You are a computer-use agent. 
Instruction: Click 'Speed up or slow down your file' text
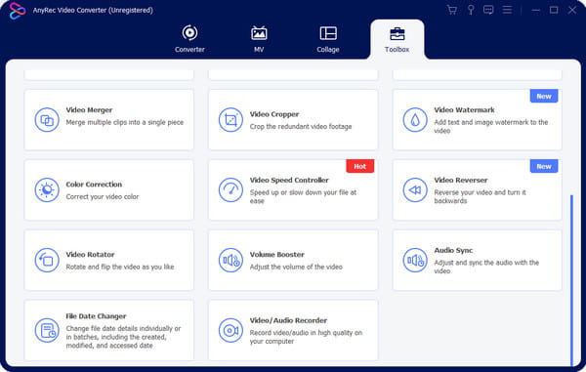pyautogui.click(x=303, y=196)
